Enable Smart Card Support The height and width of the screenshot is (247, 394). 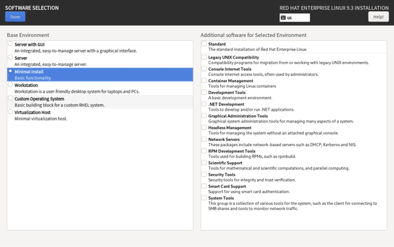coord(204,186)
